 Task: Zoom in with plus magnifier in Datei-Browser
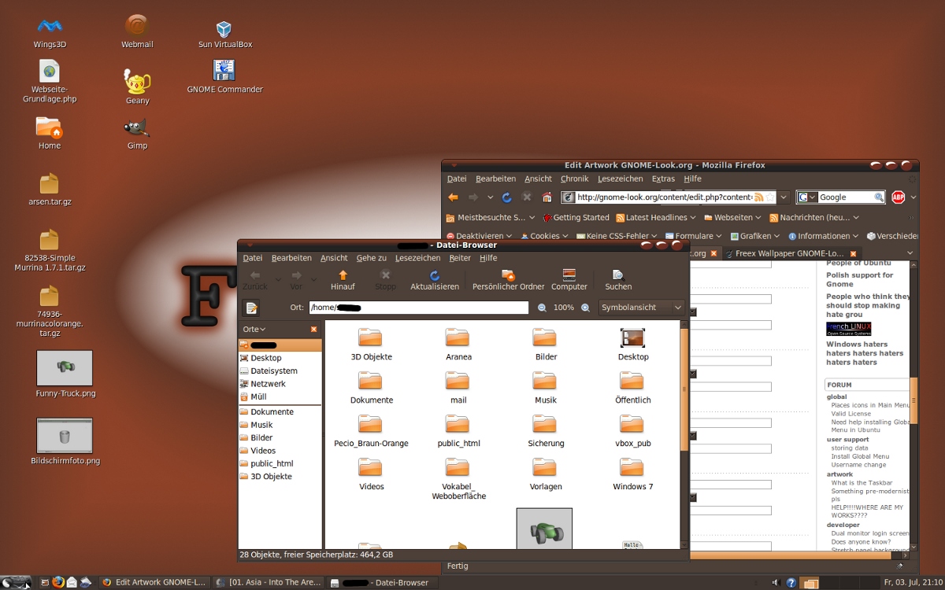(x=585, y=308)
